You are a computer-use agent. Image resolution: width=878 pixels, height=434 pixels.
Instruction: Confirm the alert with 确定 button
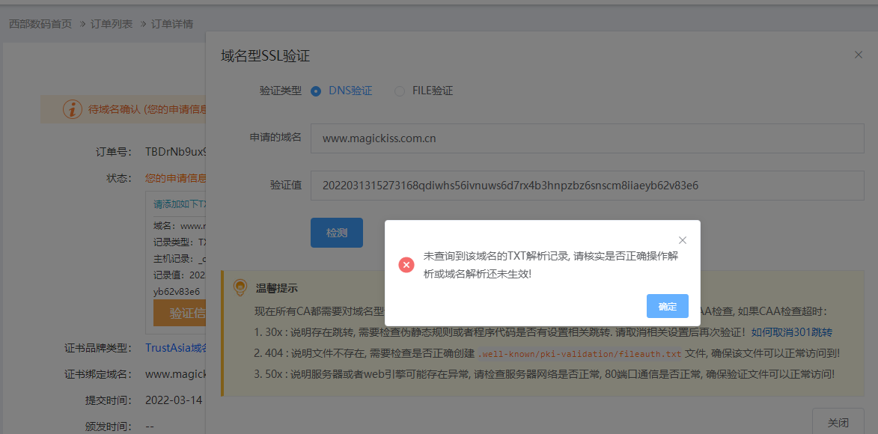(x=667, y=306)
